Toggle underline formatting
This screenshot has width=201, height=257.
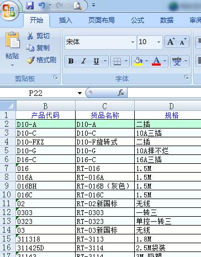(x=96, y=61)
